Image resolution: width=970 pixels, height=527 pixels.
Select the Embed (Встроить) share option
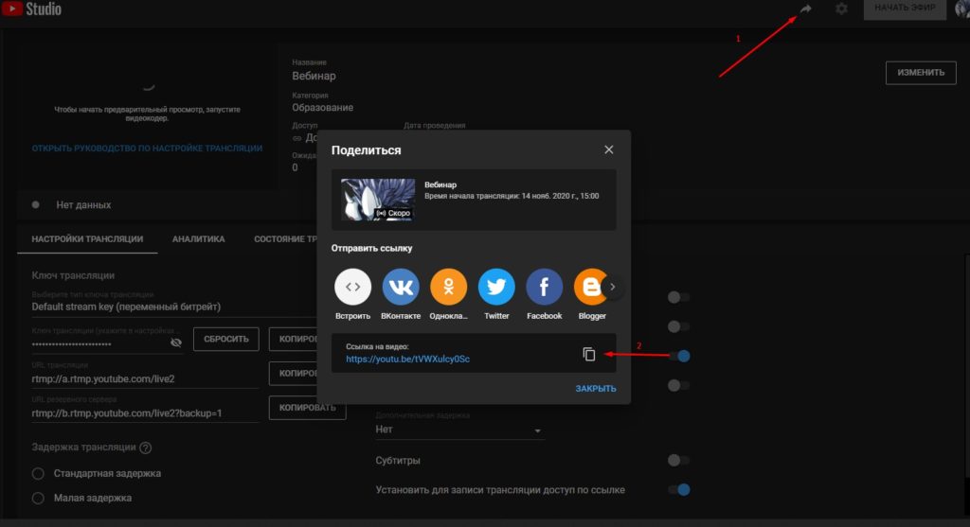tap(352, 287)
